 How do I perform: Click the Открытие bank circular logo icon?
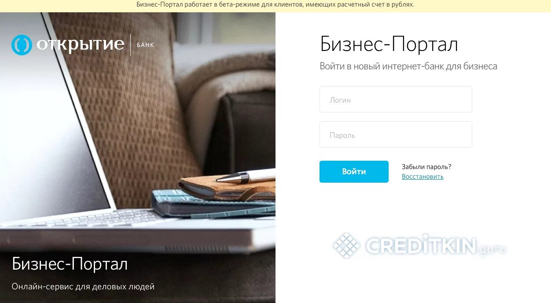point(22,45)
